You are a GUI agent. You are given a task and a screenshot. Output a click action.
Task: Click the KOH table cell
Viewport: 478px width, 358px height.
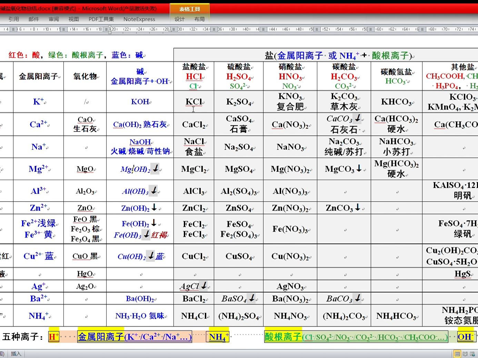140,102
